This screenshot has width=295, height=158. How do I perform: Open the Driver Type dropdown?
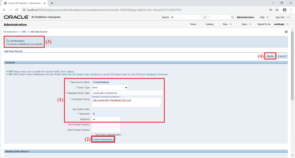tap(110, 87)
